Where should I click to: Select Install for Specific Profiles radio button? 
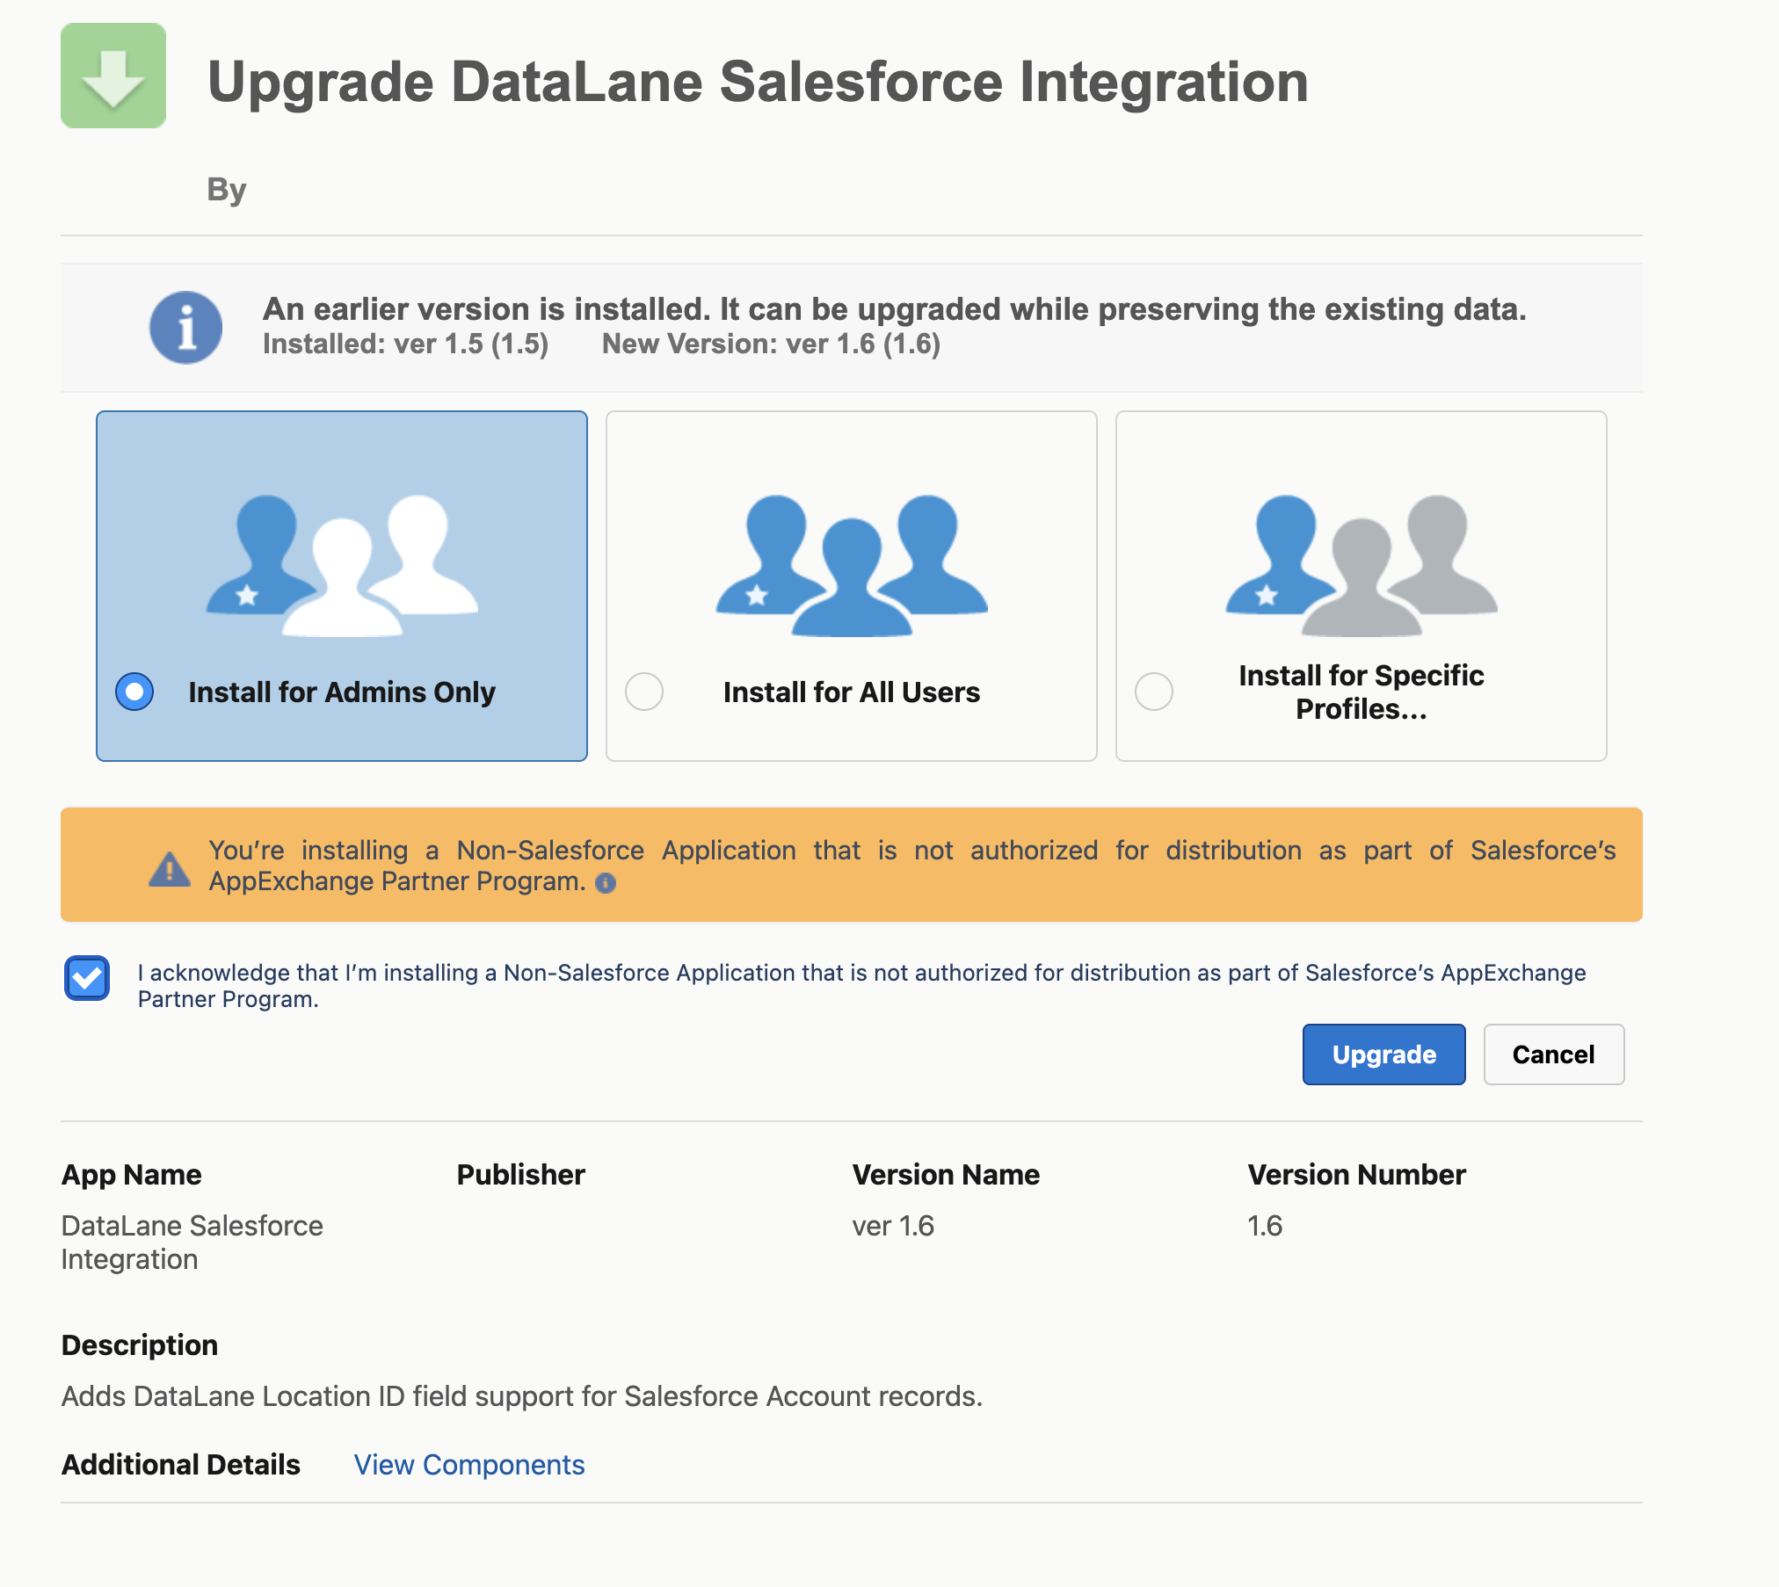pyautogui.click(x=1154, y=692)
